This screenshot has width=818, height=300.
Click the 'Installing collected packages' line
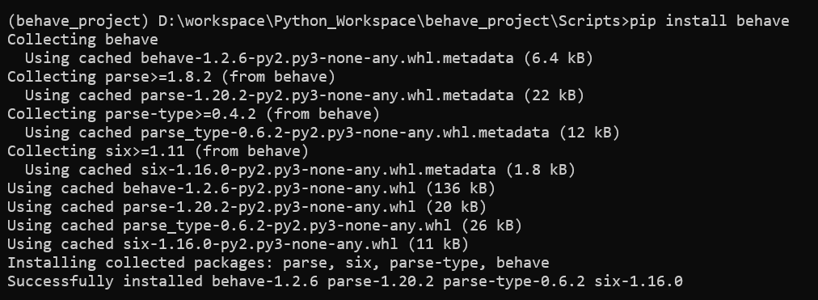[278, 263]
